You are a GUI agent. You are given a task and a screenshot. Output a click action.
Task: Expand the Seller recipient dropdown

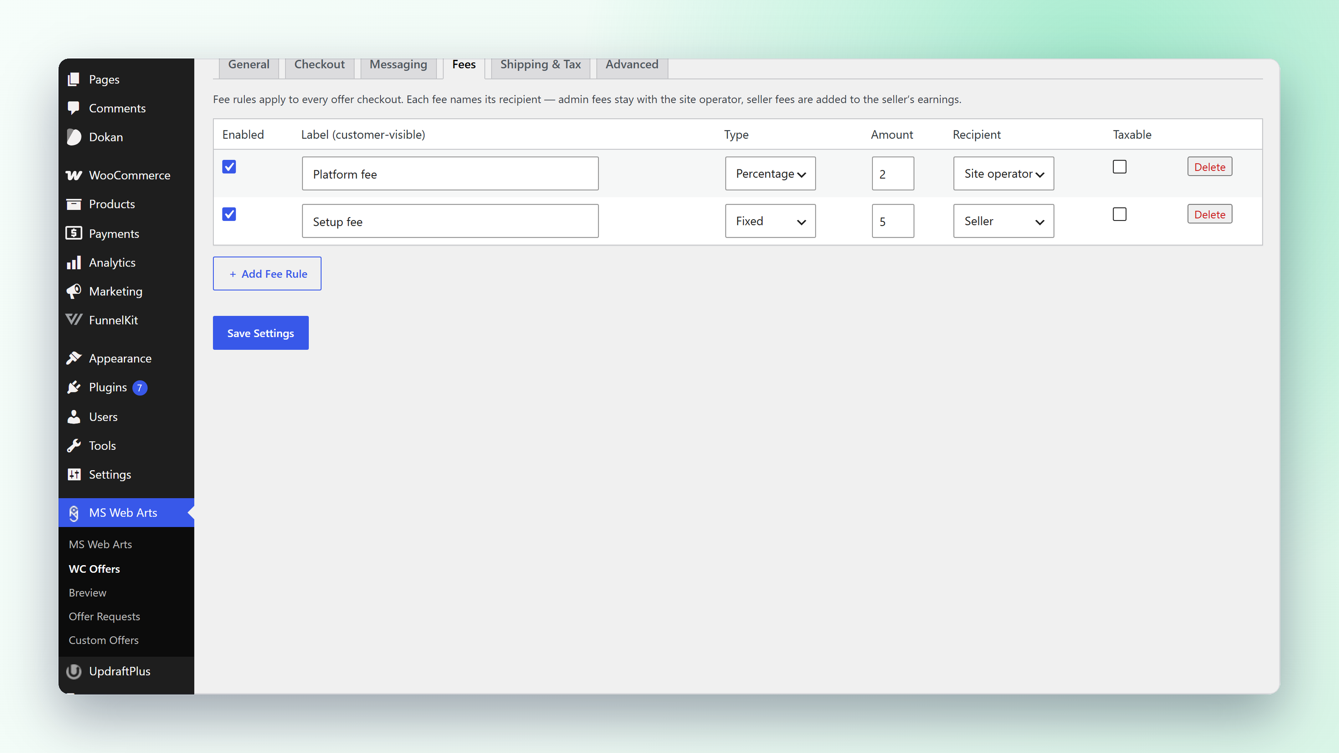[1004, 221]
